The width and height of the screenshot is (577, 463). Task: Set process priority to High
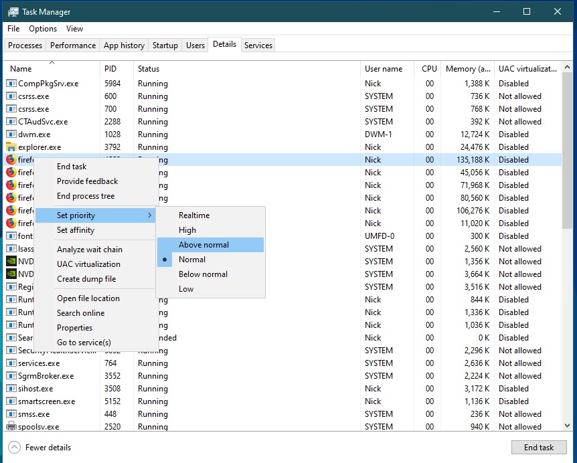(x=210, y=230)
